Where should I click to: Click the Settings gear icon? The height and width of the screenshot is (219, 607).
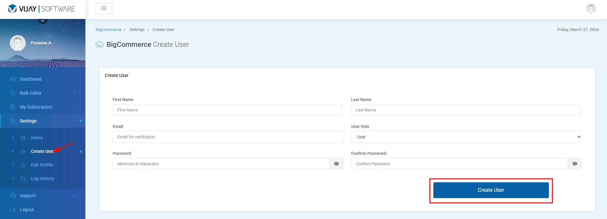(x=13, y=121)
